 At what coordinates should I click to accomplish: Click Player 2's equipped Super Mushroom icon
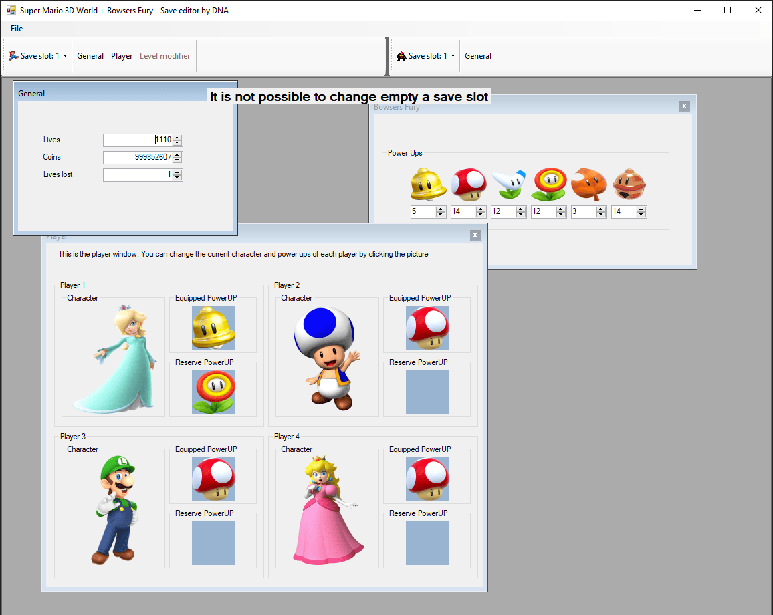[427, 328]
